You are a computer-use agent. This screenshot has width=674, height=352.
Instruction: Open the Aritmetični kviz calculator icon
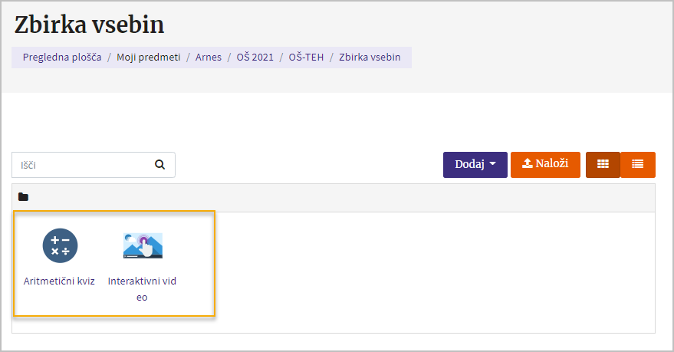click(60, 245)
